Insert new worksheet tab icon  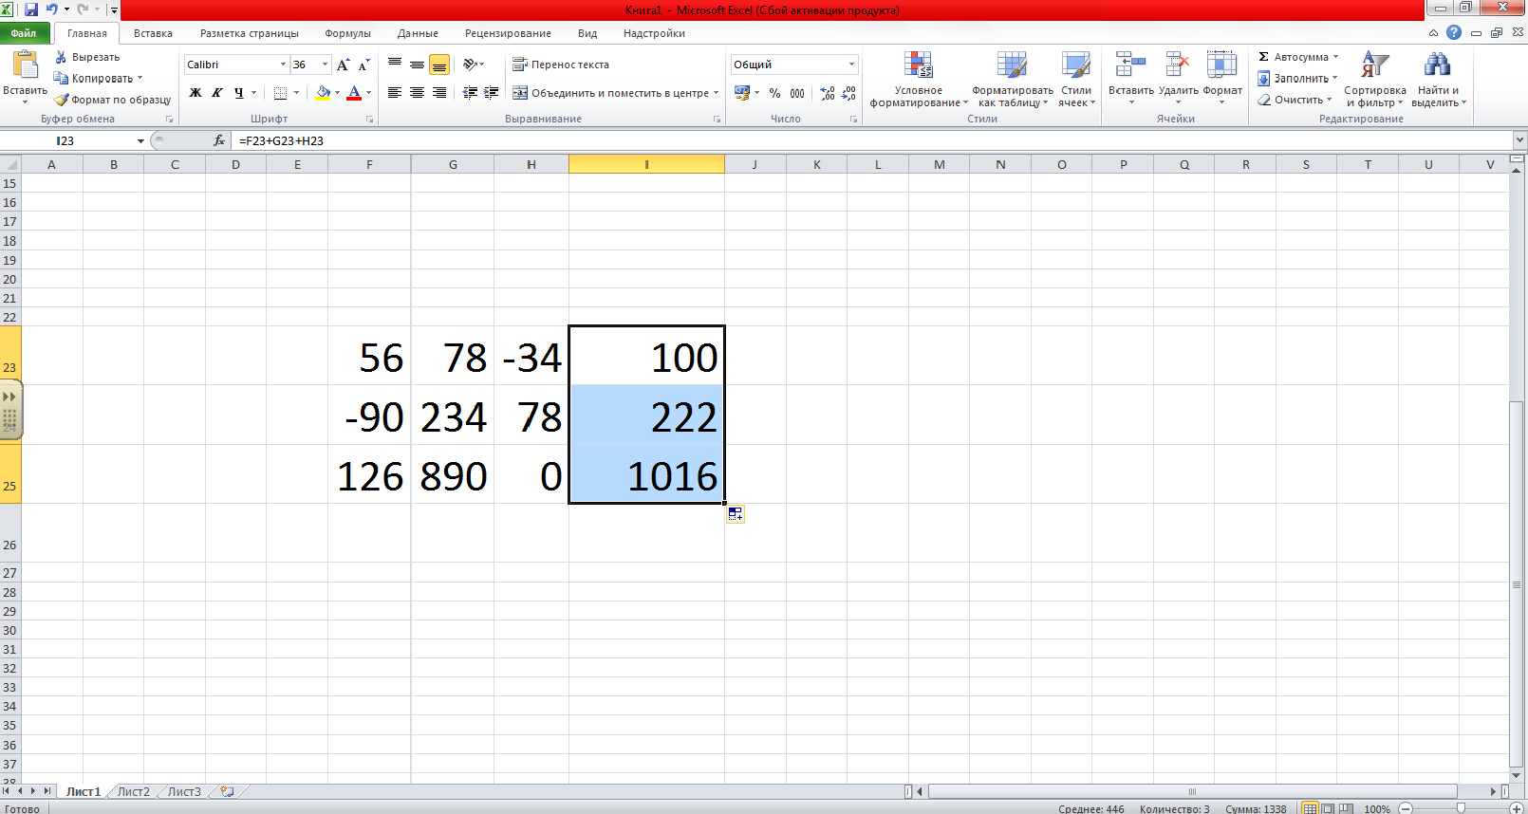point(227,791)
